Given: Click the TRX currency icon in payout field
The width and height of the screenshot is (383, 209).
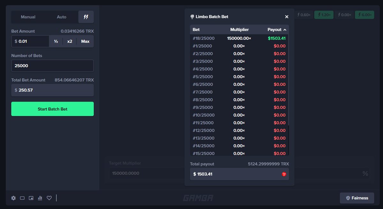Looking at the screenshot, I should tap(284, 174).
